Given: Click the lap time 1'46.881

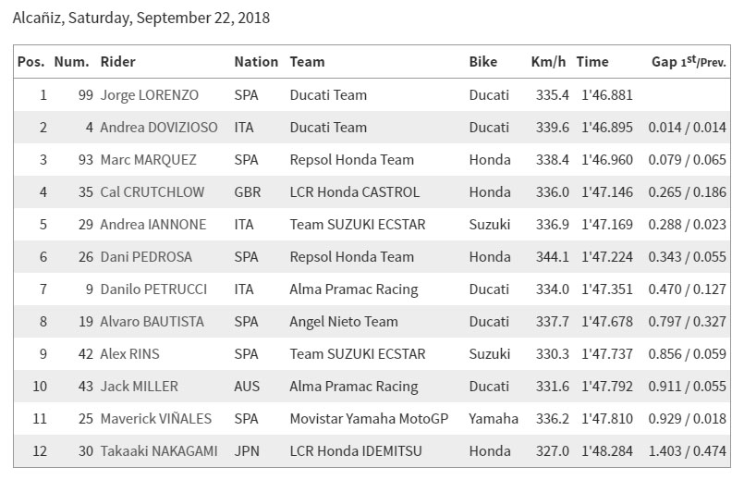Looking at the screenshot, I should [607, 95].
